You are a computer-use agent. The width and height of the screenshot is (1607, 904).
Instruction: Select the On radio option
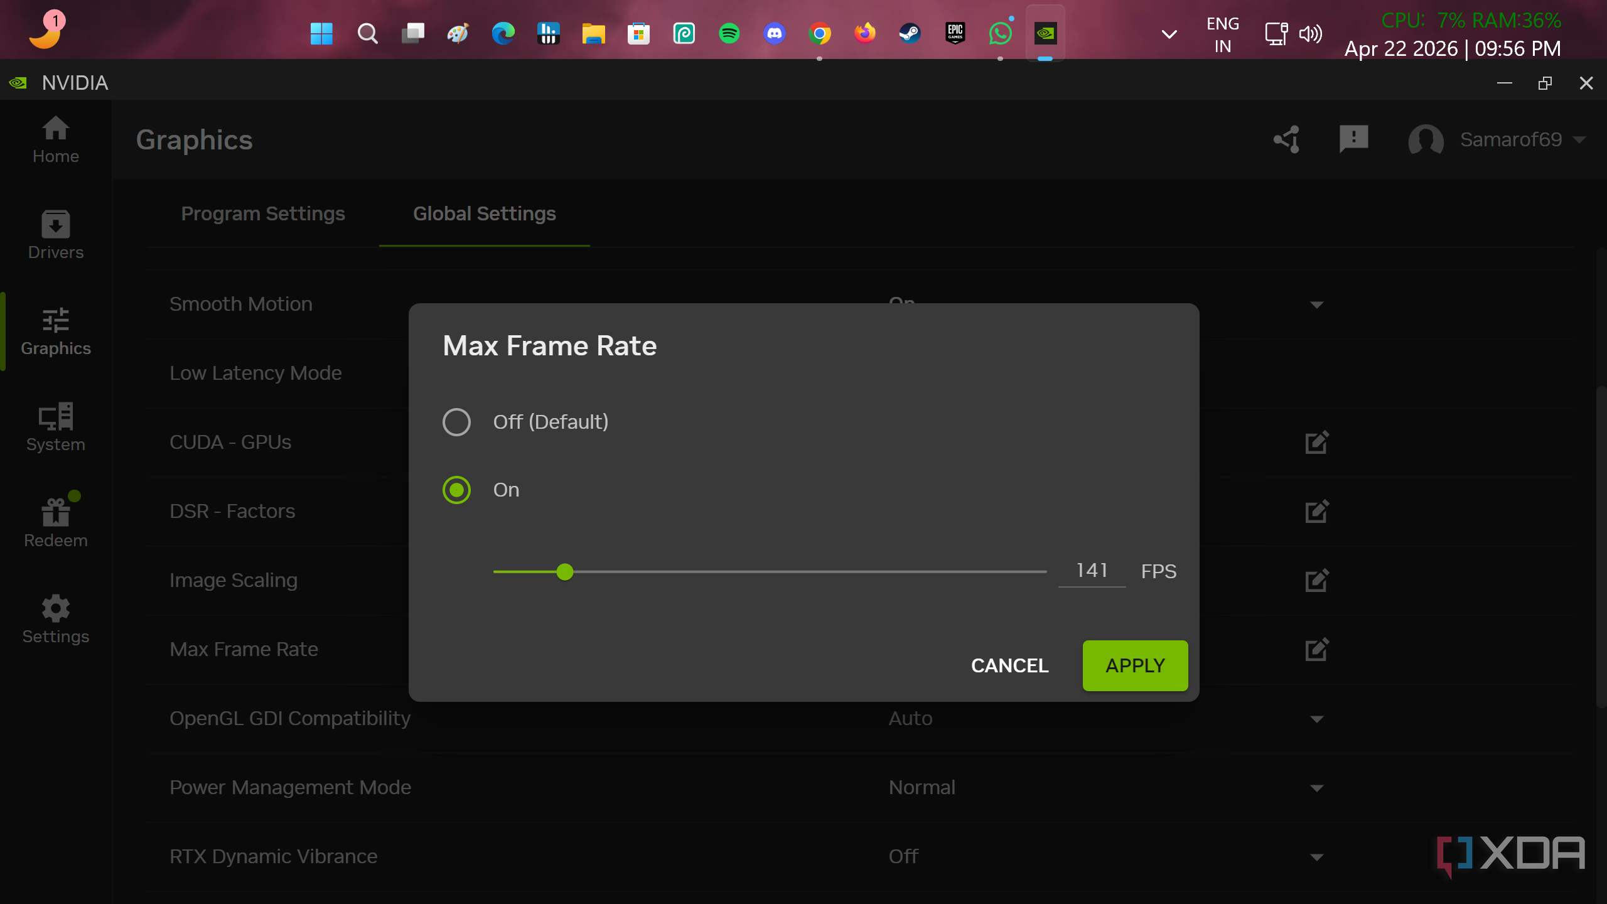coord(456,490)
